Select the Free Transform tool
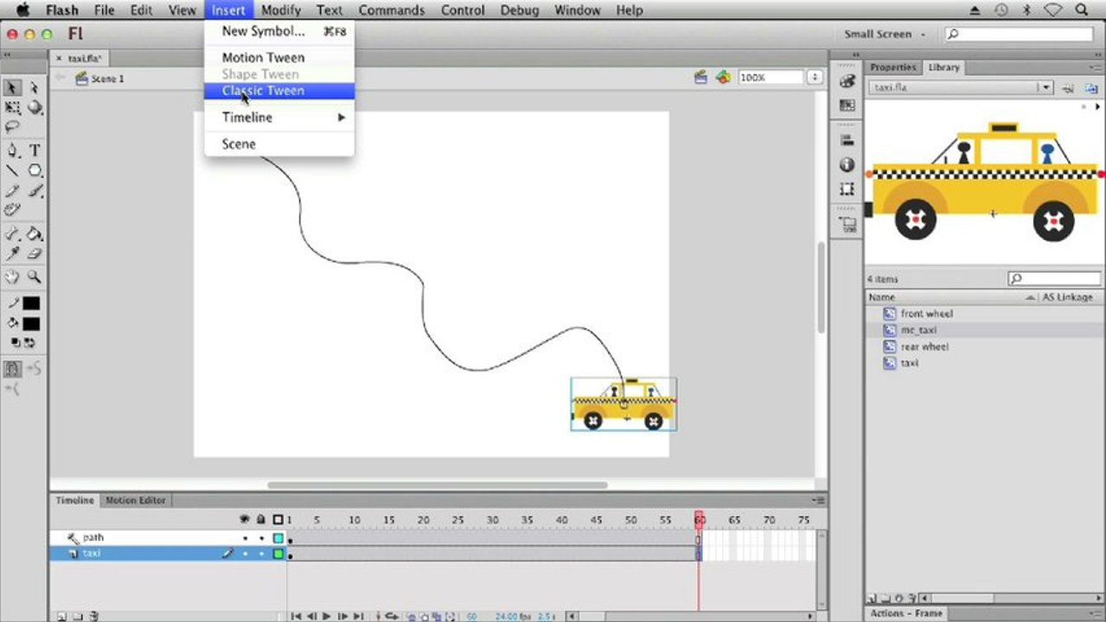This screenshot has width=1106, height=622. tap(13, 108)
